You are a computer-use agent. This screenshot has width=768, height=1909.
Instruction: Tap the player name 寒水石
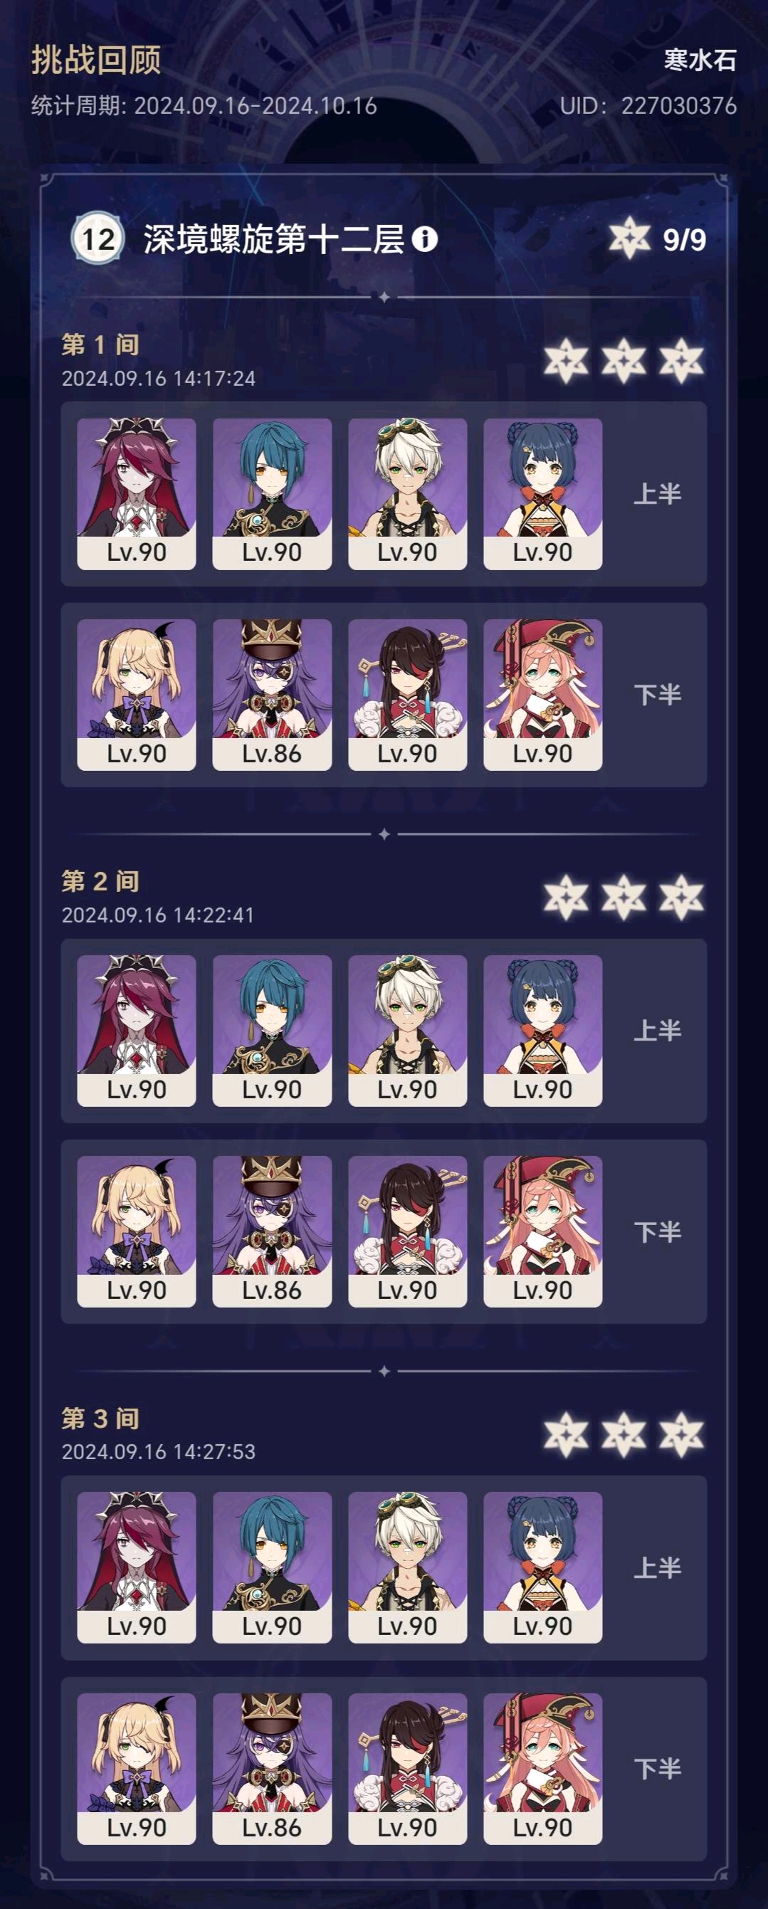click(700, 59)
